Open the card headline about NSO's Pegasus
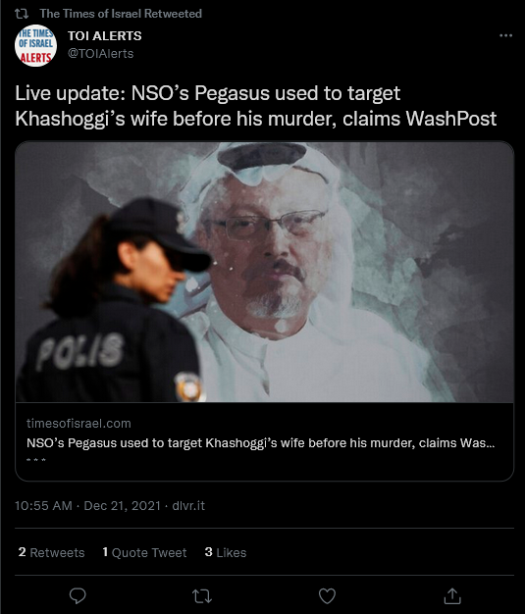 [x=261, y=443]
